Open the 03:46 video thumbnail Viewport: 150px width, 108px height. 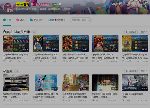coord(16,82)
